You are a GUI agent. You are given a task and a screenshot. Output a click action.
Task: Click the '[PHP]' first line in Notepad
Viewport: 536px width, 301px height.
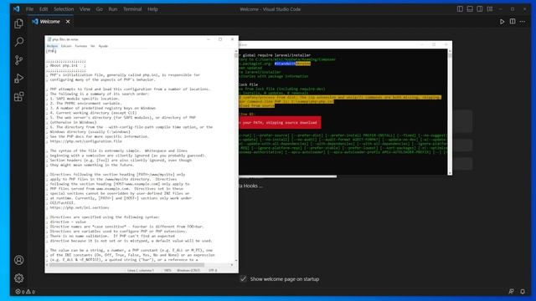click(x=51, y=51)
